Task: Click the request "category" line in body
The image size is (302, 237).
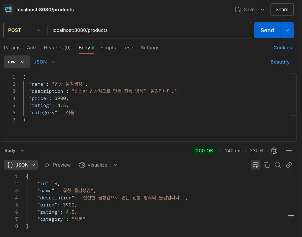Action: [x=53, y=113]
